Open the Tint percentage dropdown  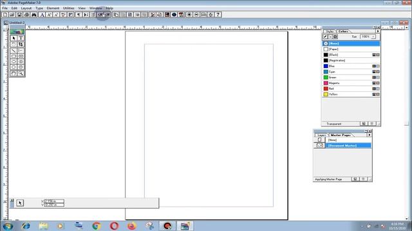[x=373, y=37]
